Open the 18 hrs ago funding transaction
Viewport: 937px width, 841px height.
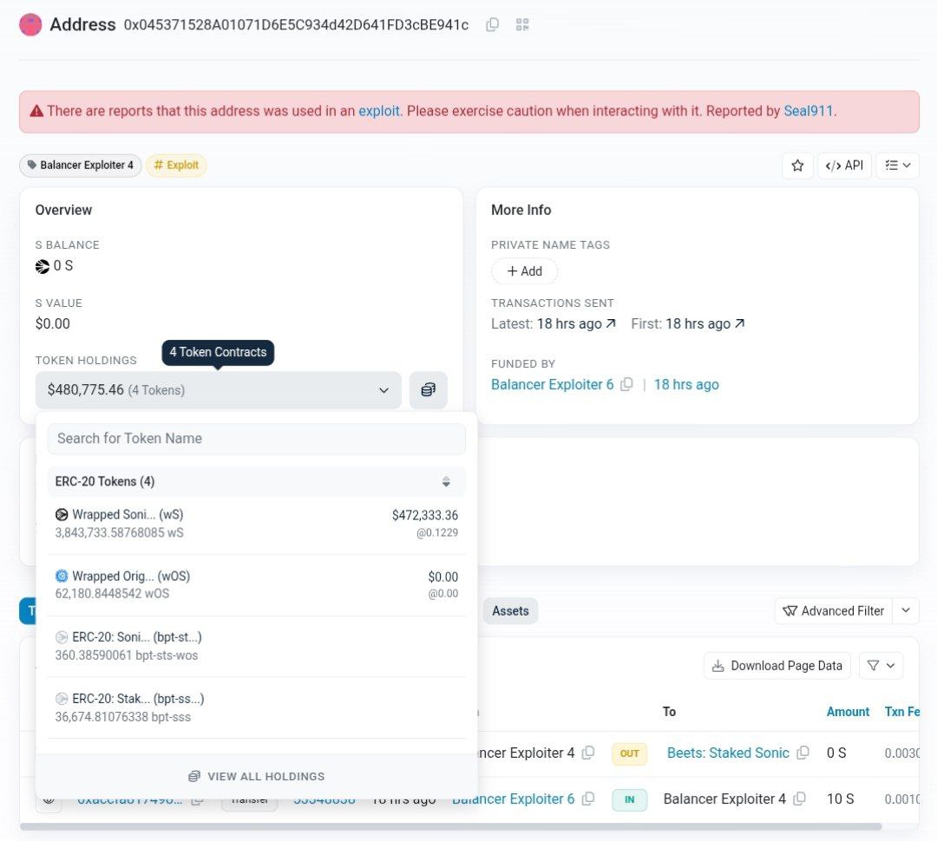click(686, 385)
